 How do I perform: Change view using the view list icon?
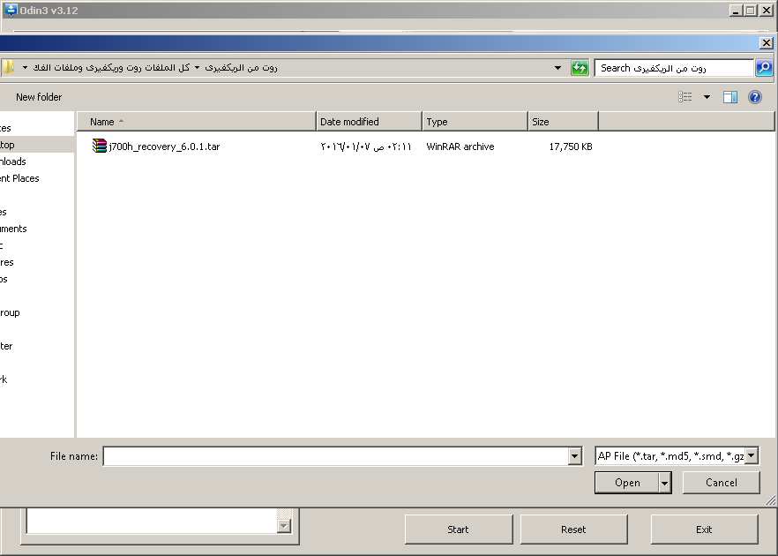[685, 97]
